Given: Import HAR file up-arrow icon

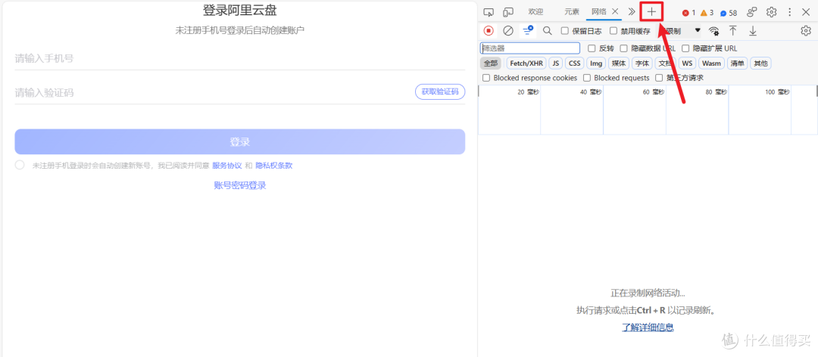Looking at the screenshot, I should 733,31.
